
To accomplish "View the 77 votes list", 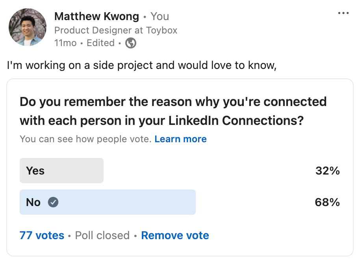I will point(42,235).
